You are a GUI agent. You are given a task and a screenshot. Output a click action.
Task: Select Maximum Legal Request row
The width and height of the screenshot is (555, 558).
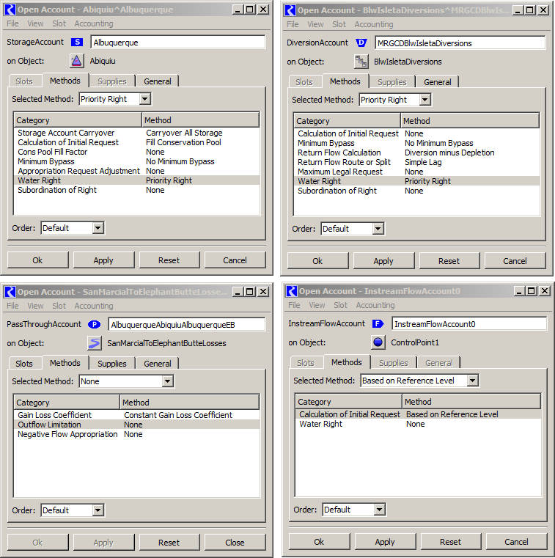point(417,172)
